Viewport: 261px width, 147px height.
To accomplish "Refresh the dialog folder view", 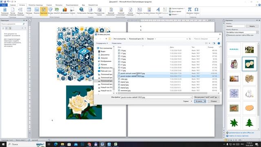I will coord(190,39).
